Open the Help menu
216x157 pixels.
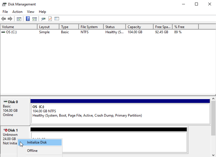click(x=42, y=12)
